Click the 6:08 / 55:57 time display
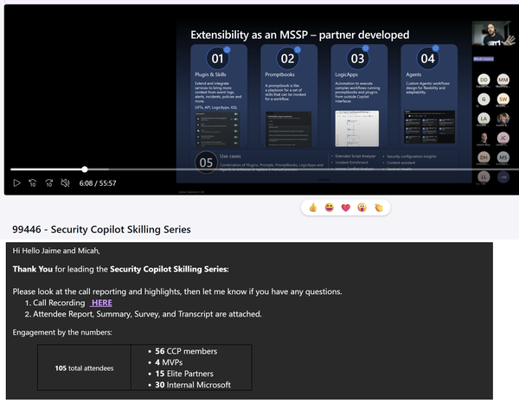Viewport: 519px width, 403px height. click(x=98, y=183)
